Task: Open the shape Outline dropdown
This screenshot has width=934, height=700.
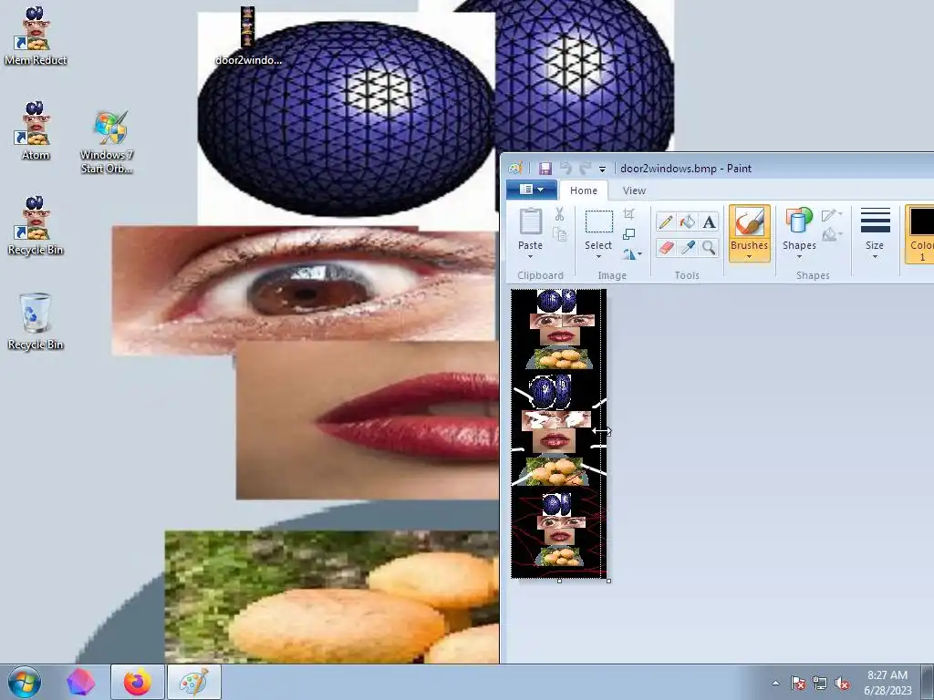Action: (x=832, y=215)
